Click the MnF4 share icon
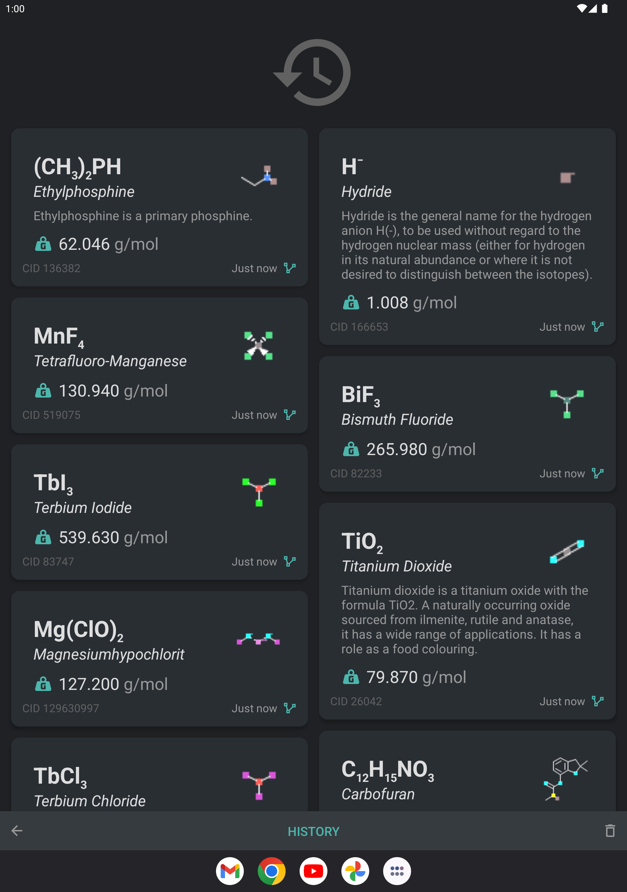 click(x=289, y=415)
